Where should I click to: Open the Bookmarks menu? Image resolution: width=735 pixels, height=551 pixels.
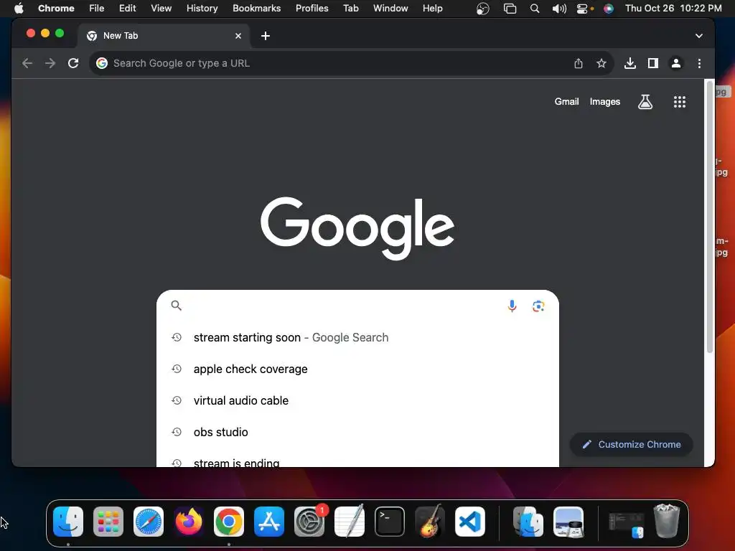tap(256, 9)
